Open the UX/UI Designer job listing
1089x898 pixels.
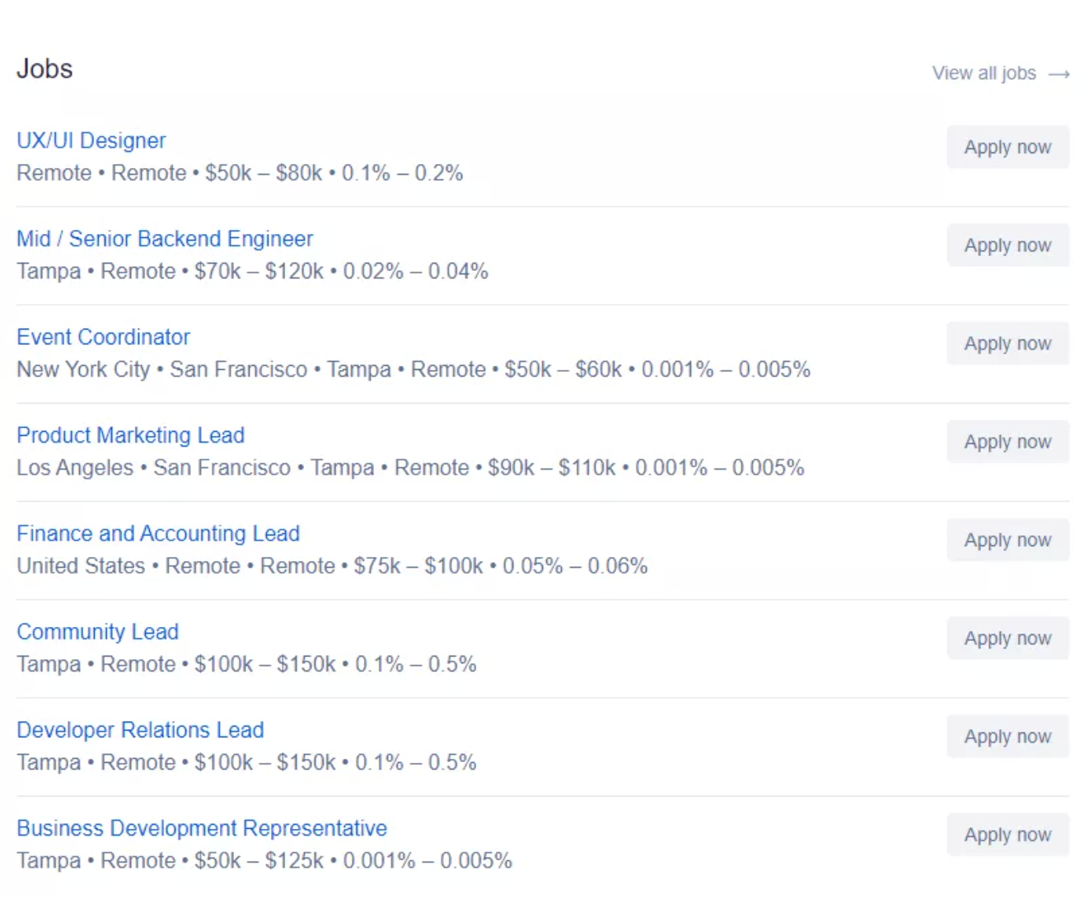[91, 141]
